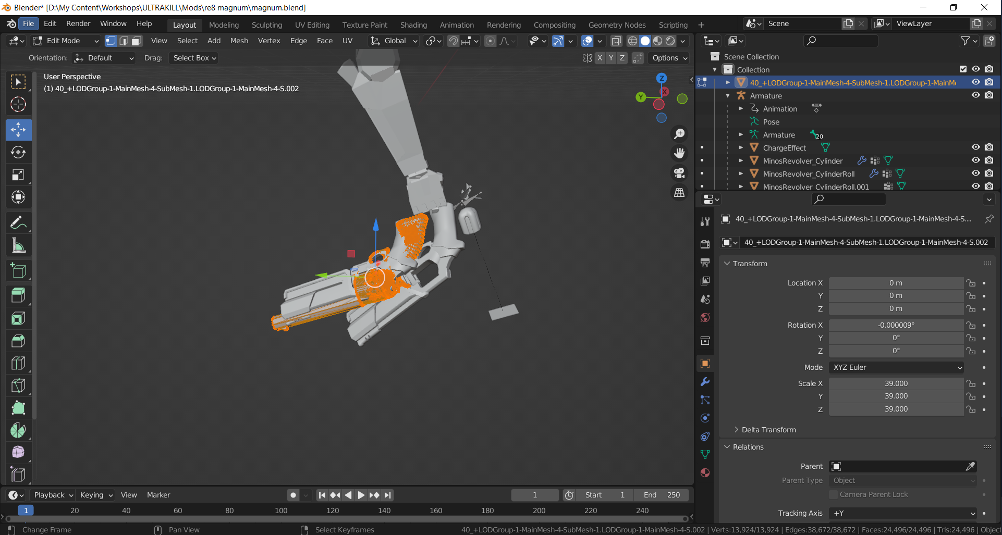Expand the Delta Transform section
Viewport: 1002px width, 535px height.
tap(768, 430)
